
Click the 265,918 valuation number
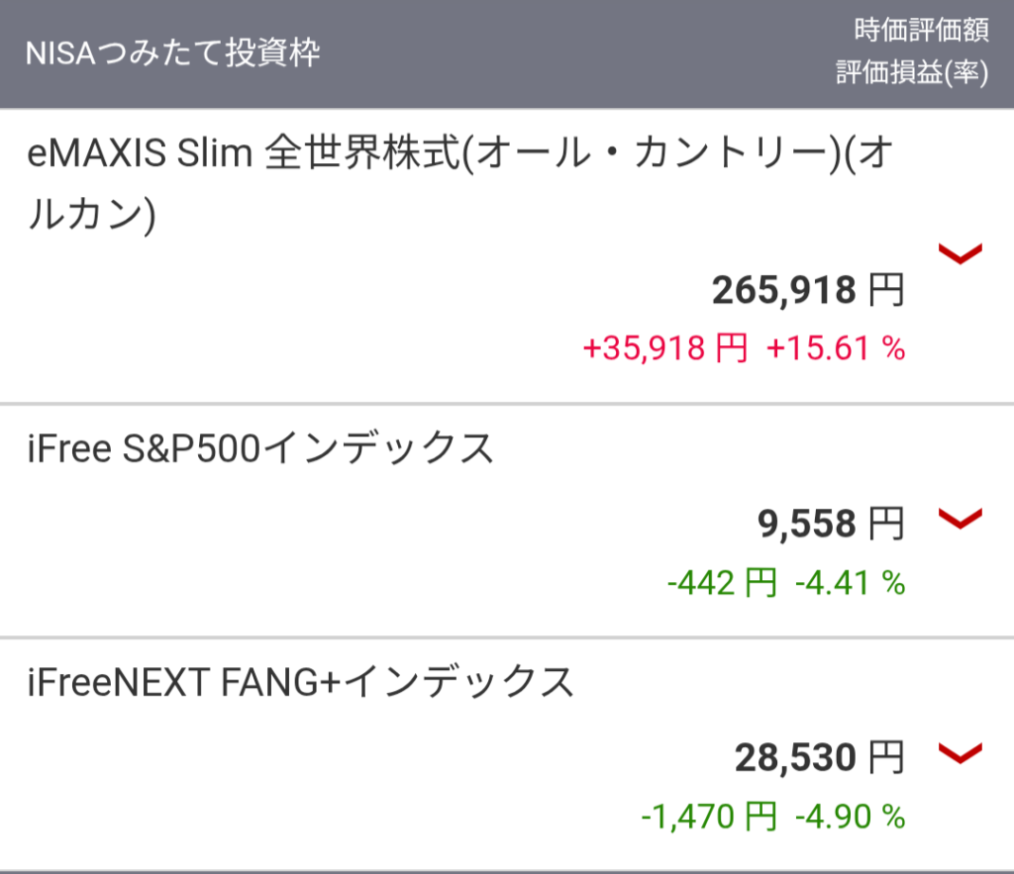[783, 291]
